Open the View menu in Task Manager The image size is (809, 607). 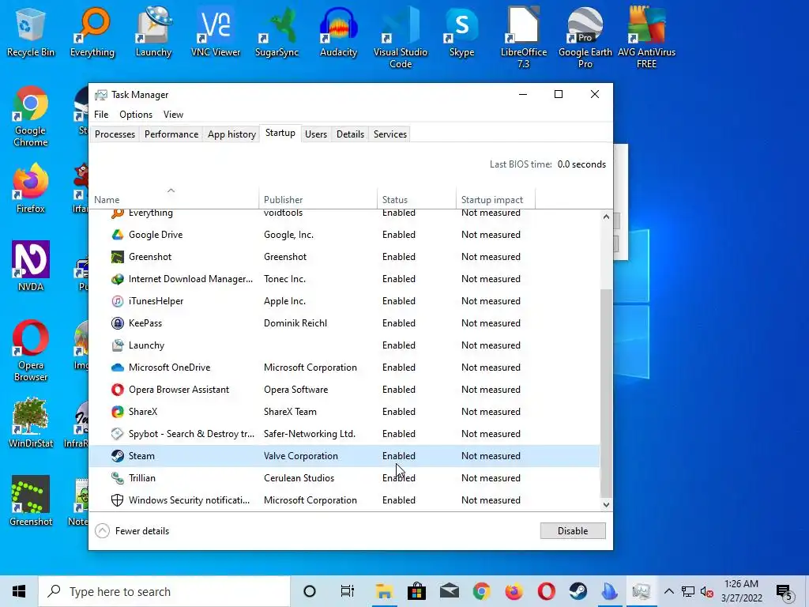173,115
